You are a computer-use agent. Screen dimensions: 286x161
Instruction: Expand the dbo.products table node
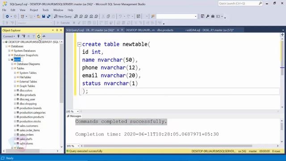coord(15,95)
